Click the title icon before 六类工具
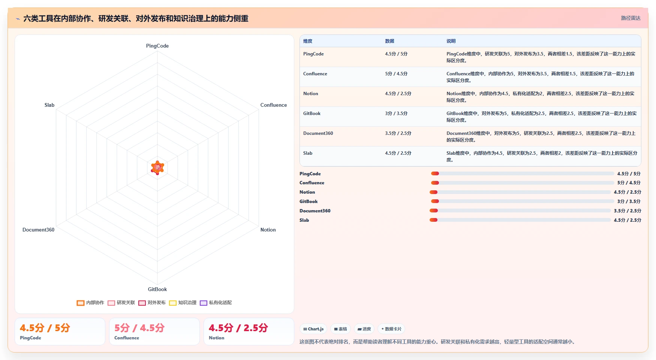 coord(18,19)
